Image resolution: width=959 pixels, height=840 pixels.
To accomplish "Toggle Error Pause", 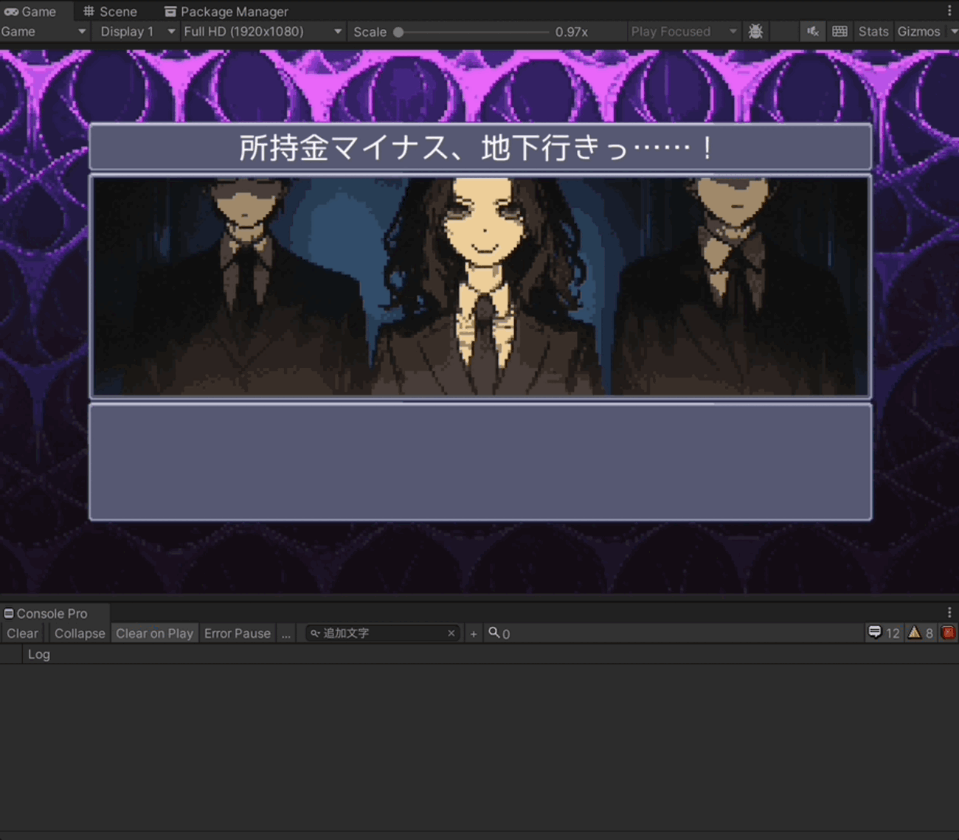I will point(238,633).
